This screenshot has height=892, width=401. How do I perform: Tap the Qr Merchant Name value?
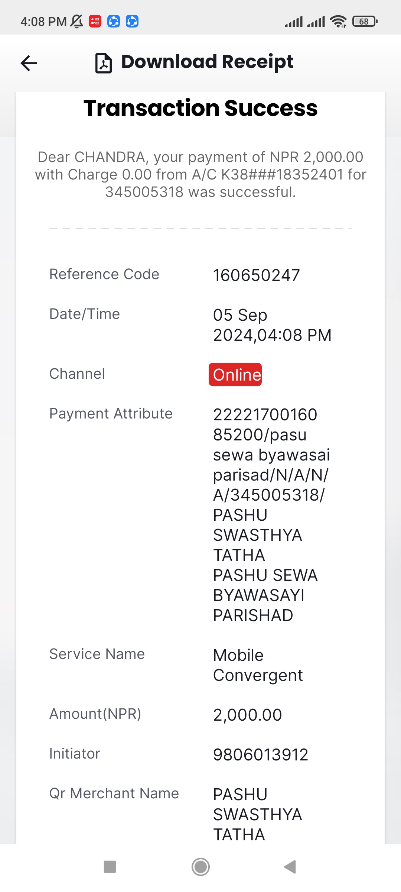pyautogui.click(x=258, y=814)
